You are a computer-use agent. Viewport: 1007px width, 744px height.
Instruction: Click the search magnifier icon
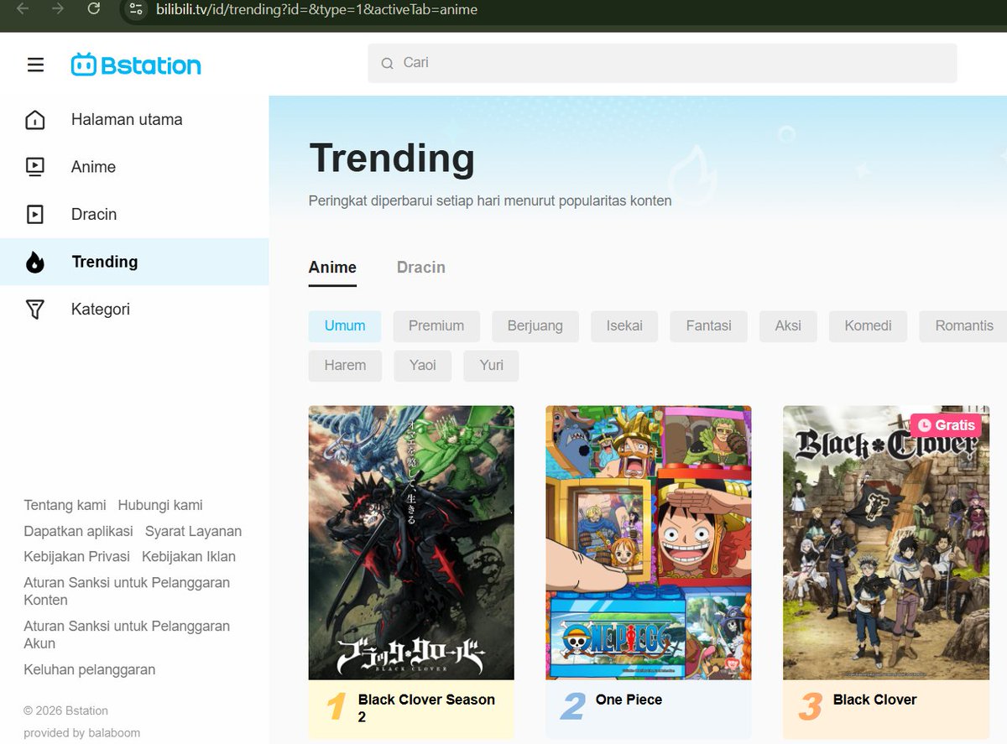[387, 63]
